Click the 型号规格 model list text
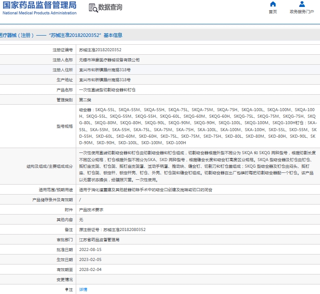The image size is (320, 294). coord(198,126)
